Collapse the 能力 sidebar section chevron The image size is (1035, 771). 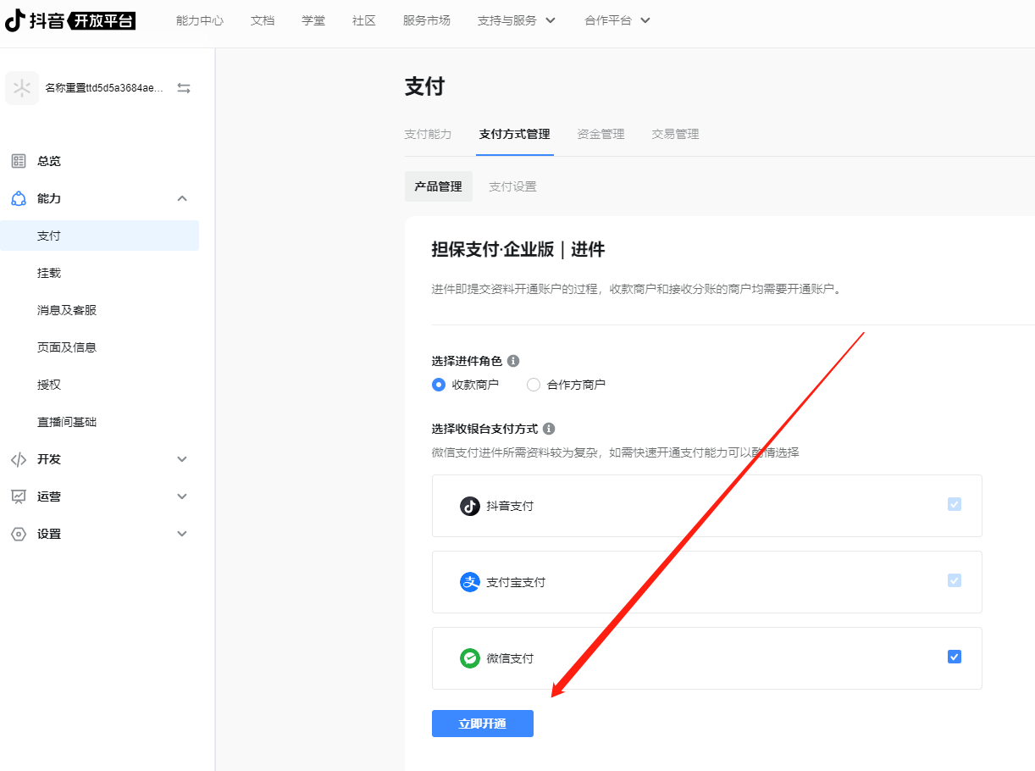[182, 198]
